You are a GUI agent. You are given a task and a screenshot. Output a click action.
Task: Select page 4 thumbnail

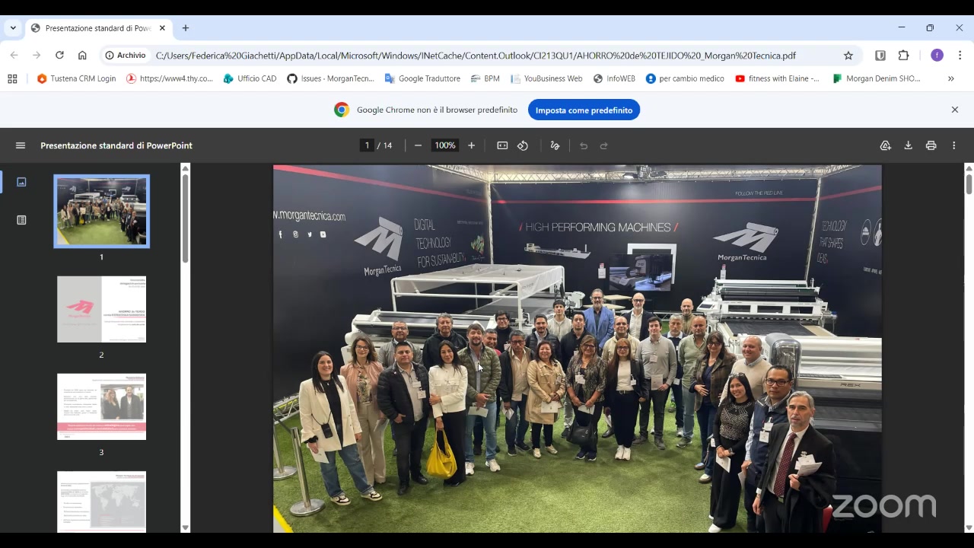[x=101, y=501]
